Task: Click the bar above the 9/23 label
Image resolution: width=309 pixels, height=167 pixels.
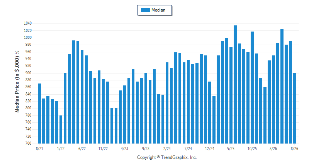Action: pyautogui.click(x=146, y=109)
